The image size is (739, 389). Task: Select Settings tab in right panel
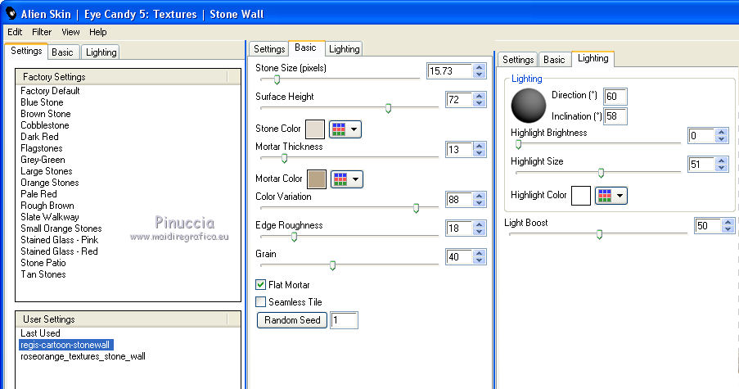tap(517, 60)
